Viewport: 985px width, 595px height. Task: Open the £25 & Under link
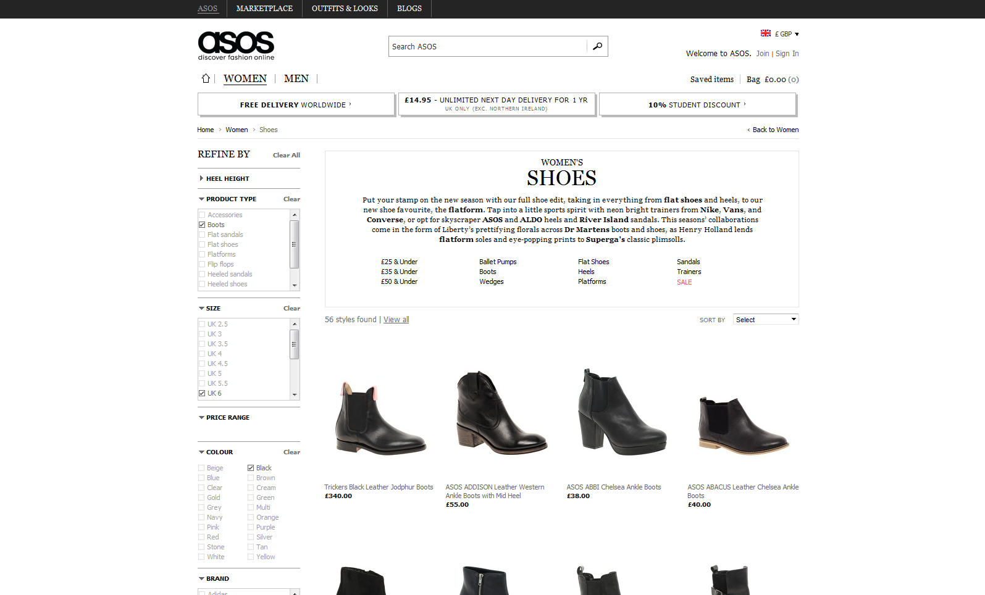click(400, 262)
